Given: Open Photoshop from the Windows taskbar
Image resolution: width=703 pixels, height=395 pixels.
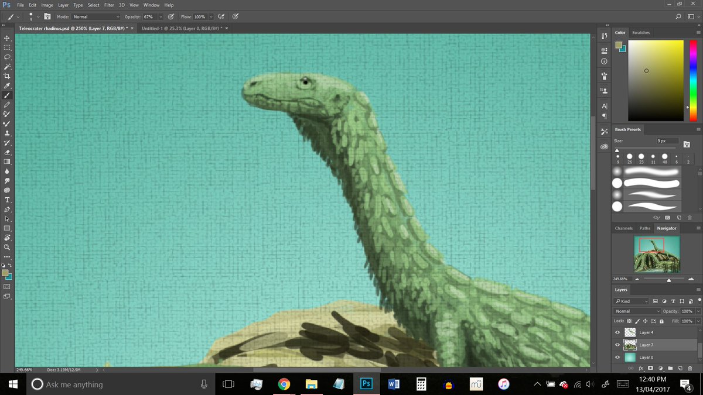Looking at the screenshot, I should 366,384.
